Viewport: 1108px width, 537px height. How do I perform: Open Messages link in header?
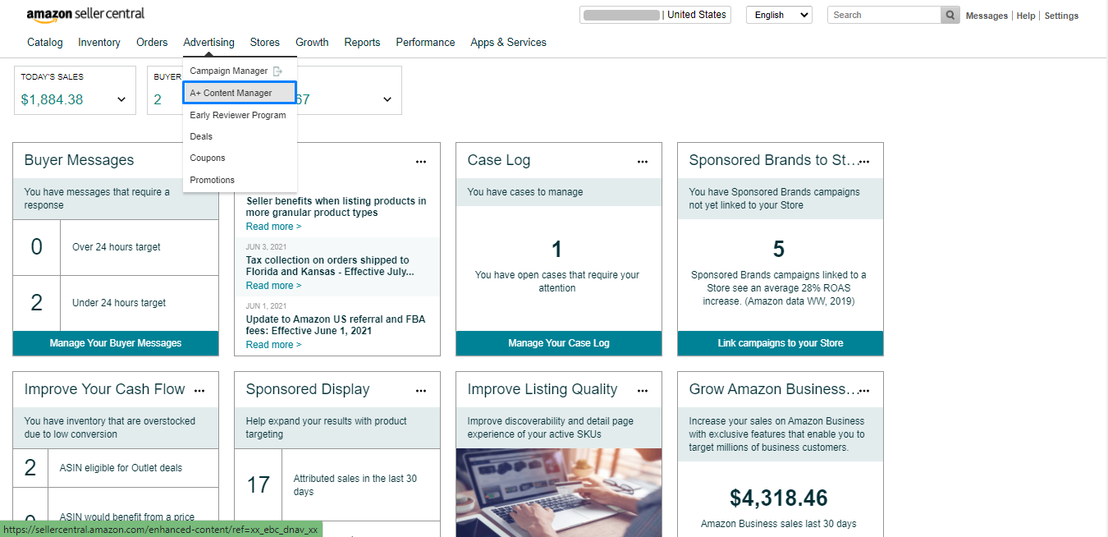click(987, 16)
